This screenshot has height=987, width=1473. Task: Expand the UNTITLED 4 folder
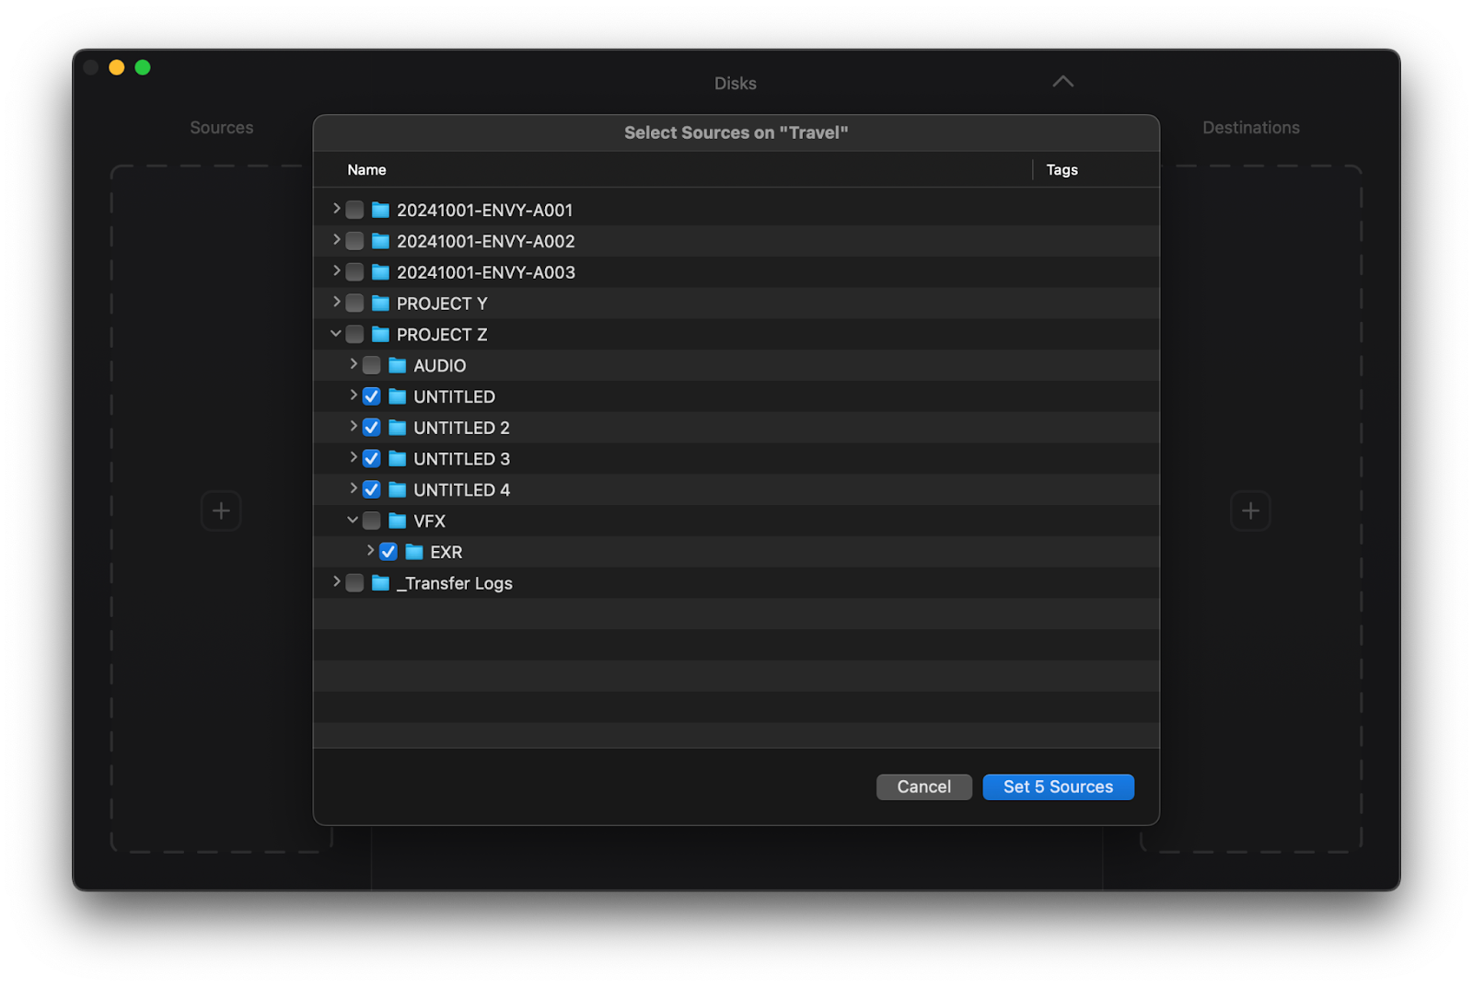[354, 489]
